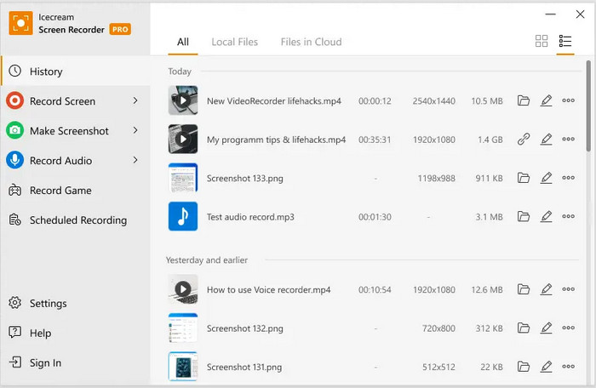Select the Local Files tab

point(235,42)
